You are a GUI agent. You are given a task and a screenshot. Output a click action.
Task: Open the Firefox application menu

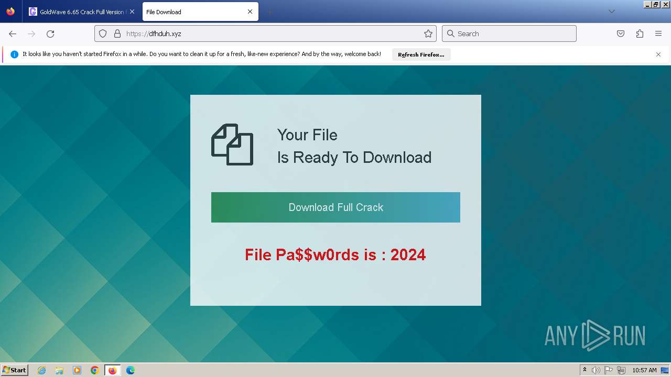coord(658,34)
